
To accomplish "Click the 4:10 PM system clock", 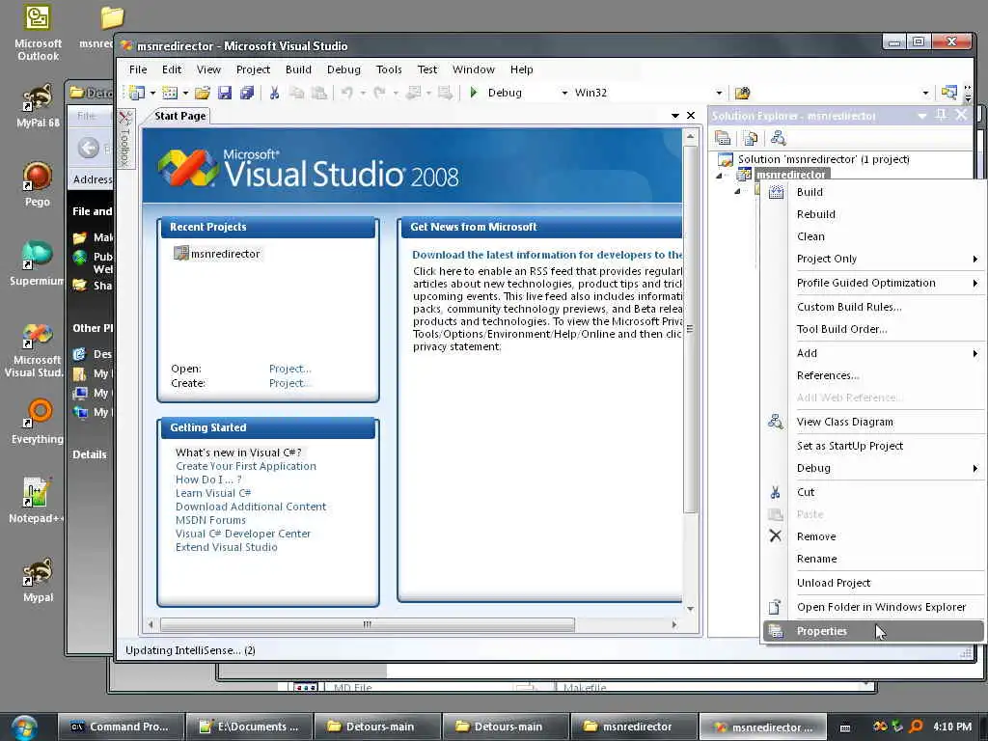I will (952, 727).
